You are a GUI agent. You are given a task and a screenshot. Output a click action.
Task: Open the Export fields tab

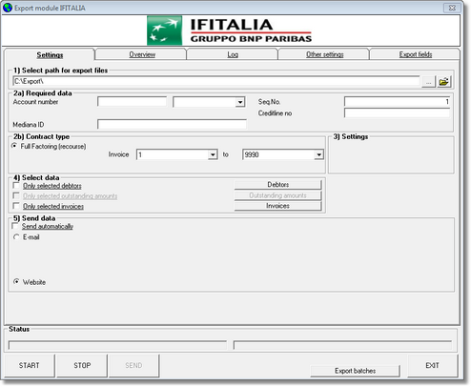[416, 54]
